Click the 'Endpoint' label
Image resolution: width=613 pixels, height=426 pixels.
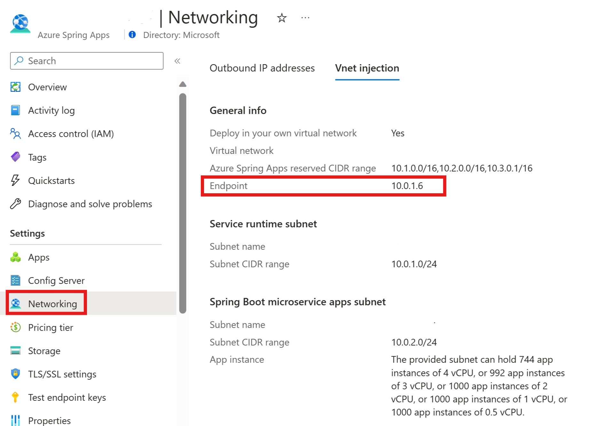point(228,186)
